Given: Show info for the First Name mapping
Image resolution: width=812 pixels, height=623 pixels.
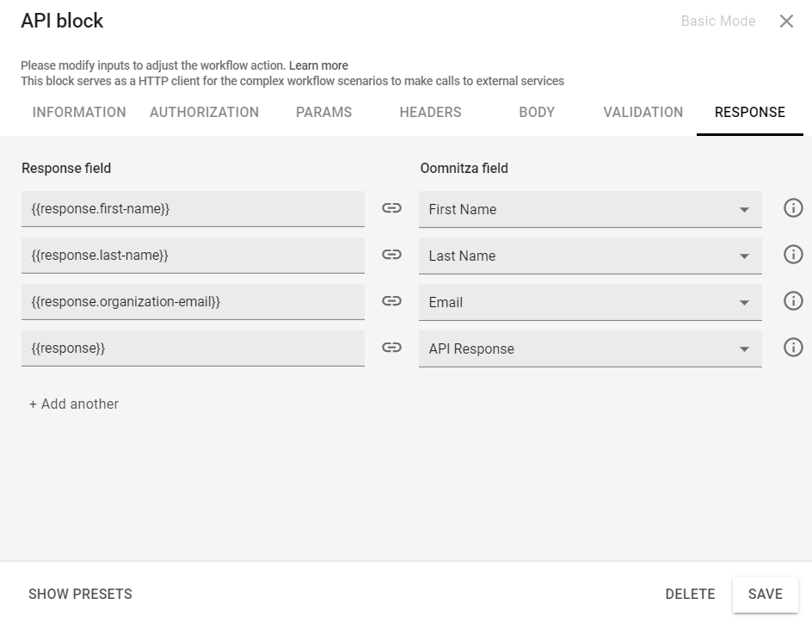Looking at the screenshot, I should coord(793,208).
